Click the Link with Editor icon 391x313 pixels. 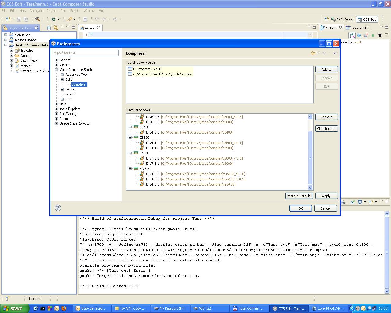[x=55, y=28]
